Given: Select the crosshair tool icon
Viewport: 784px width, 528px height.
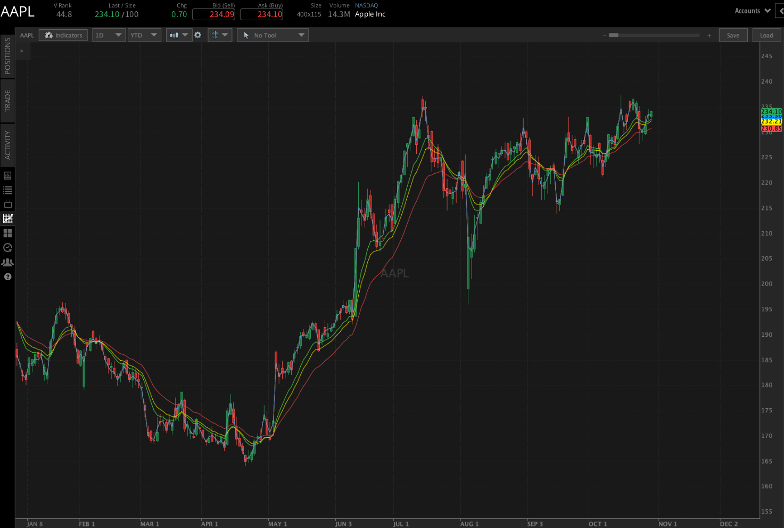Looking at the screenshot, I should click(215, 35).
